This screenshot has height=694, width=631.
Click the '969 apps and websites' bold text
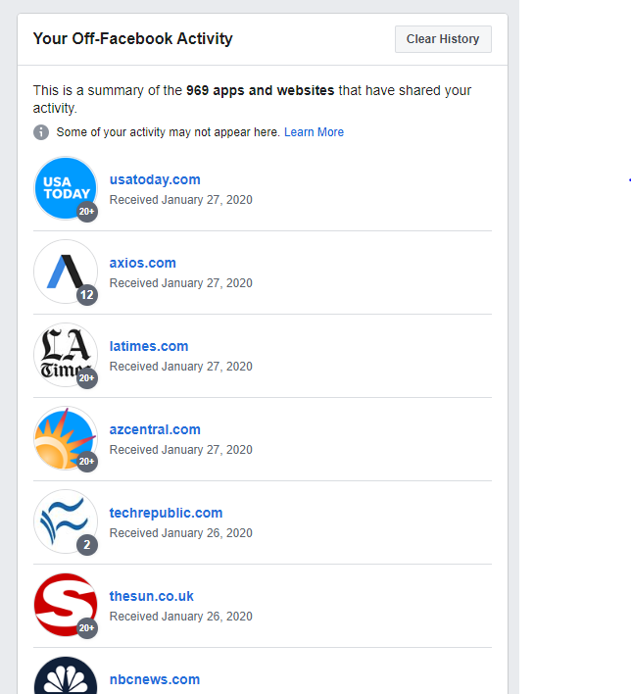[261, 90]
